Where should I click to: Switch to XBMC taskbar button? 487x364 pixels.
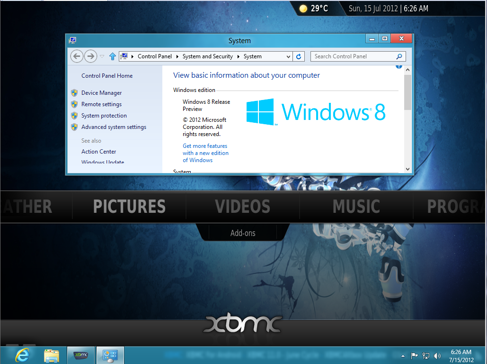pyautogui.click(x=81, y=355)
